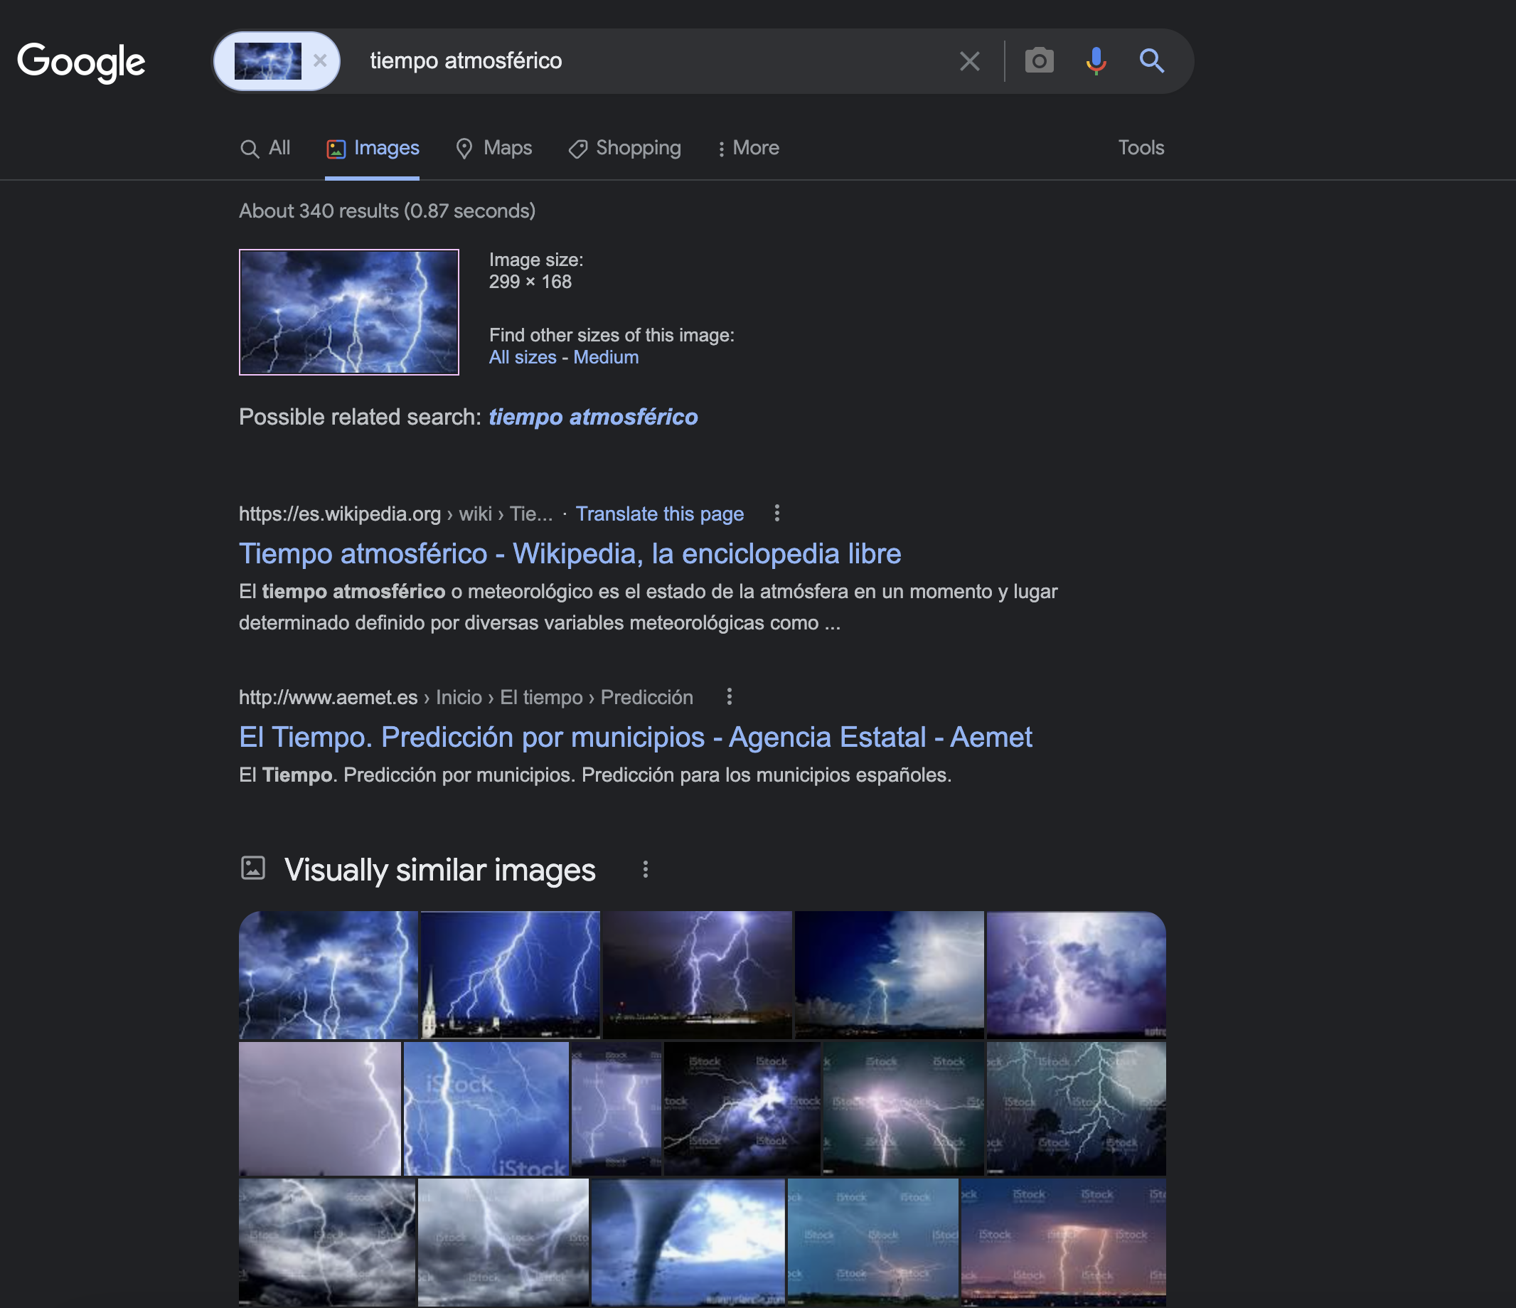Screen dimensions: 1516x1308
Task: Expand the More search categories menu
Action: (x=747, y=149)
